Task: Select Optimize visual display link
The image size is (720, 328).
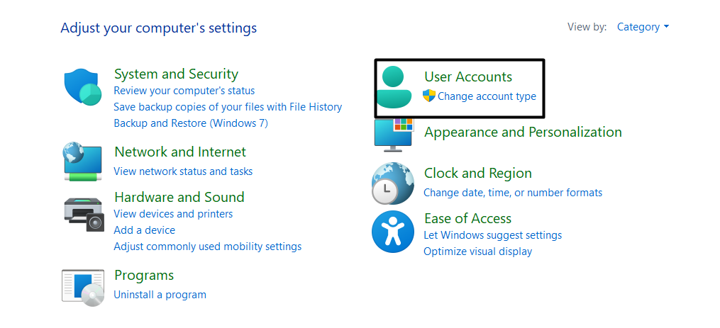Action: click(477, 251)
